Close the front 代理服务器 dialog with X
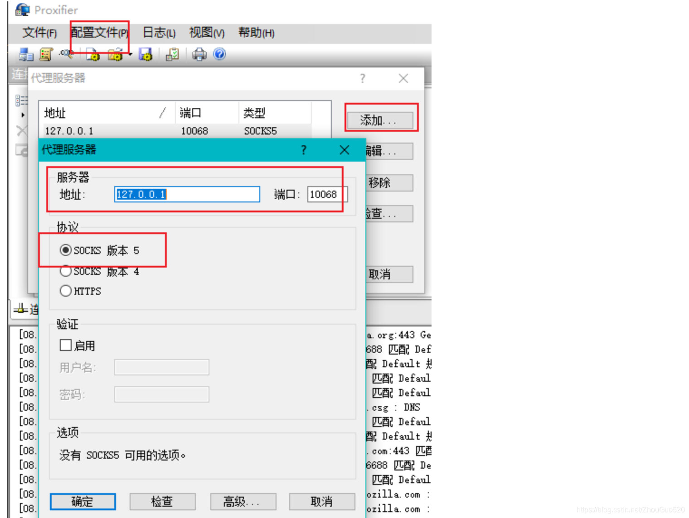The height and width of the screenshot is (518, 689). pos(344,150)
